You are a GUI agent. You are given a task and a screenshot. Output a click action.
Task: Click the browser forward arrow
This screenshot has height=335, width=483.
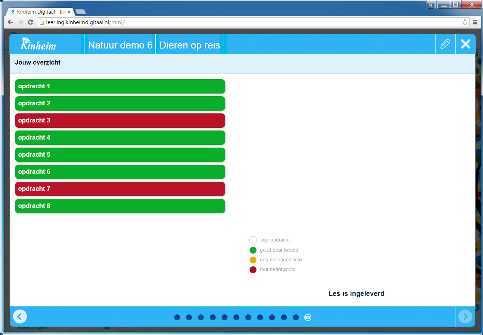pyautogui.click(x=20, y=22)
